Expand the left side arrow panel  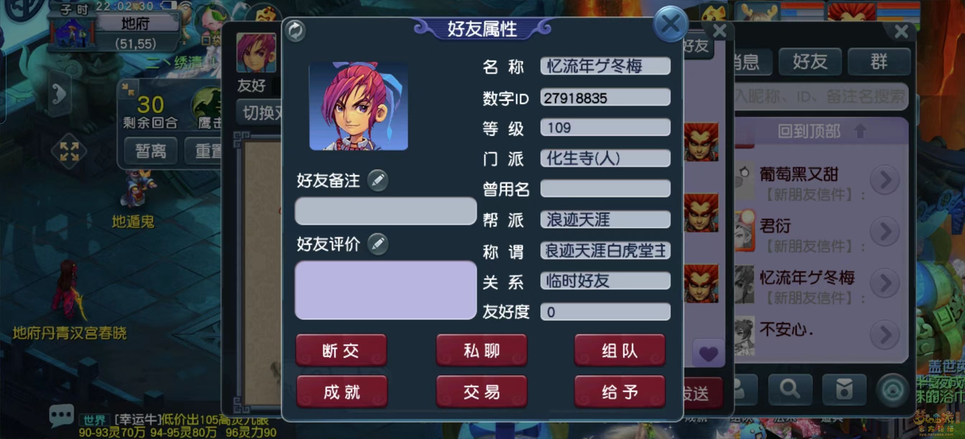pos(60,94)
